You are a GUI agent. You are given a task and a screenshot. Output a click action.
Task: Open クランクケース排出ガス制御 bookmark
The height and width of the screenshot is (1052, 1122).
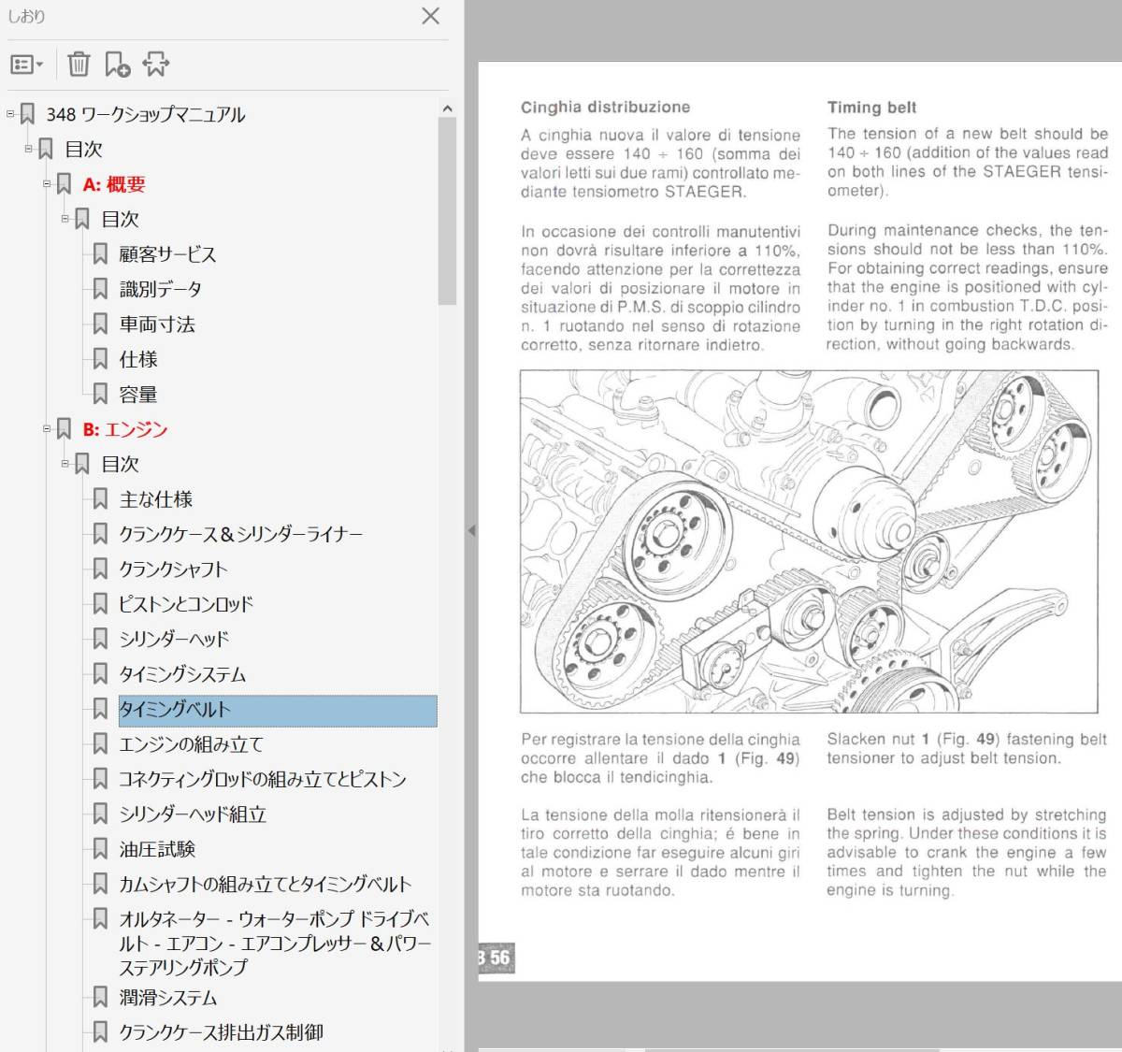coord(221,1032)
